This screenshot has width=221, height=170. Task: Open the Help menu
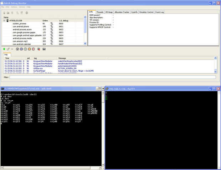click(x=29, y=7)
